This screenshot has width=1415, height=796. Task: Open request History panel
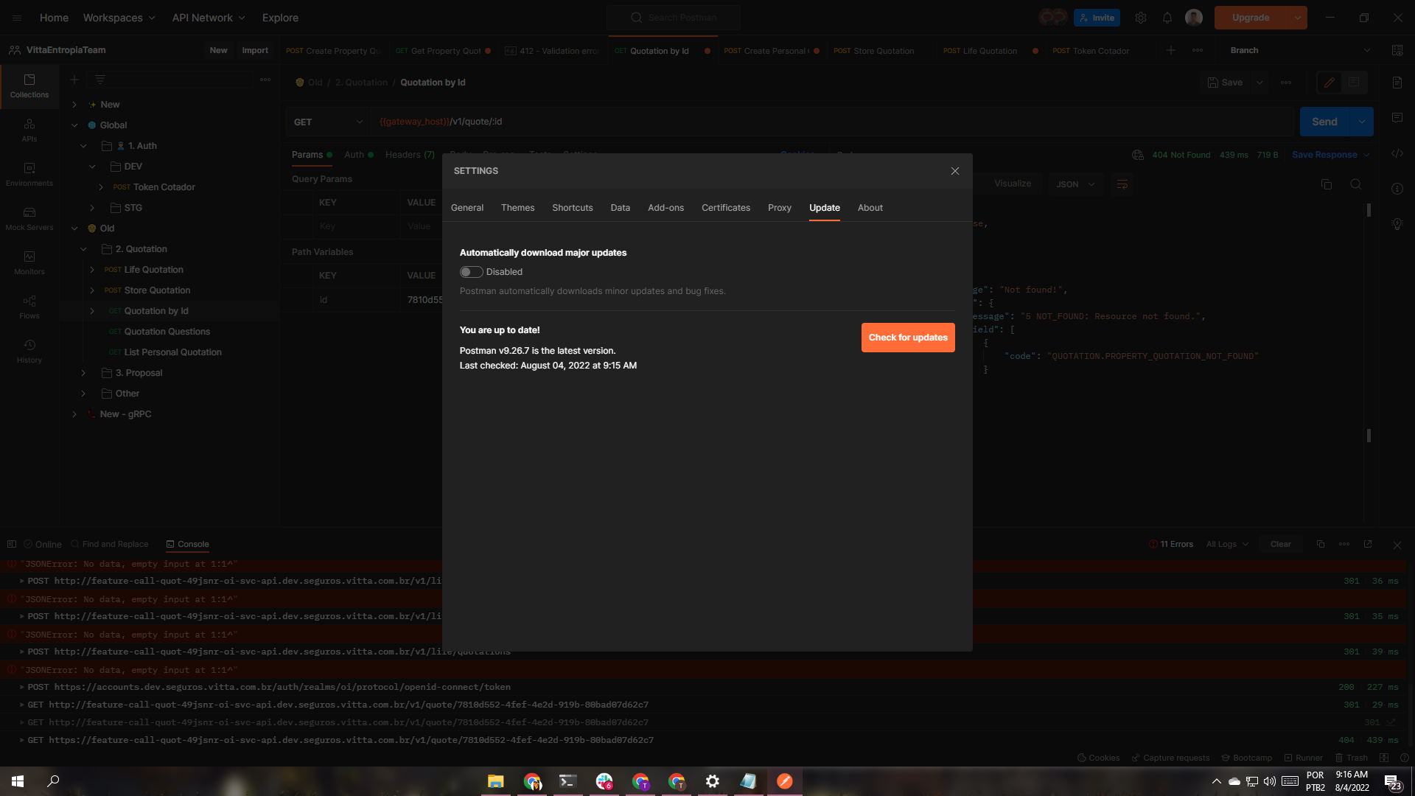click(x=29, y=350)
